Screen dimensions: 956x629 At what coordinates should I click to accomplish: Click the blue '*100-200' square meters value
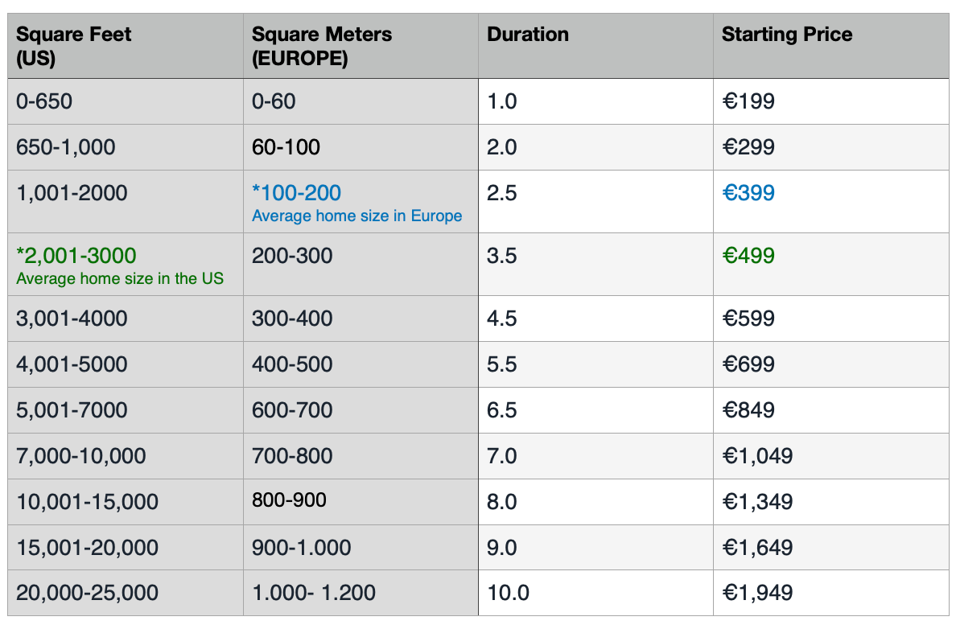296,193
